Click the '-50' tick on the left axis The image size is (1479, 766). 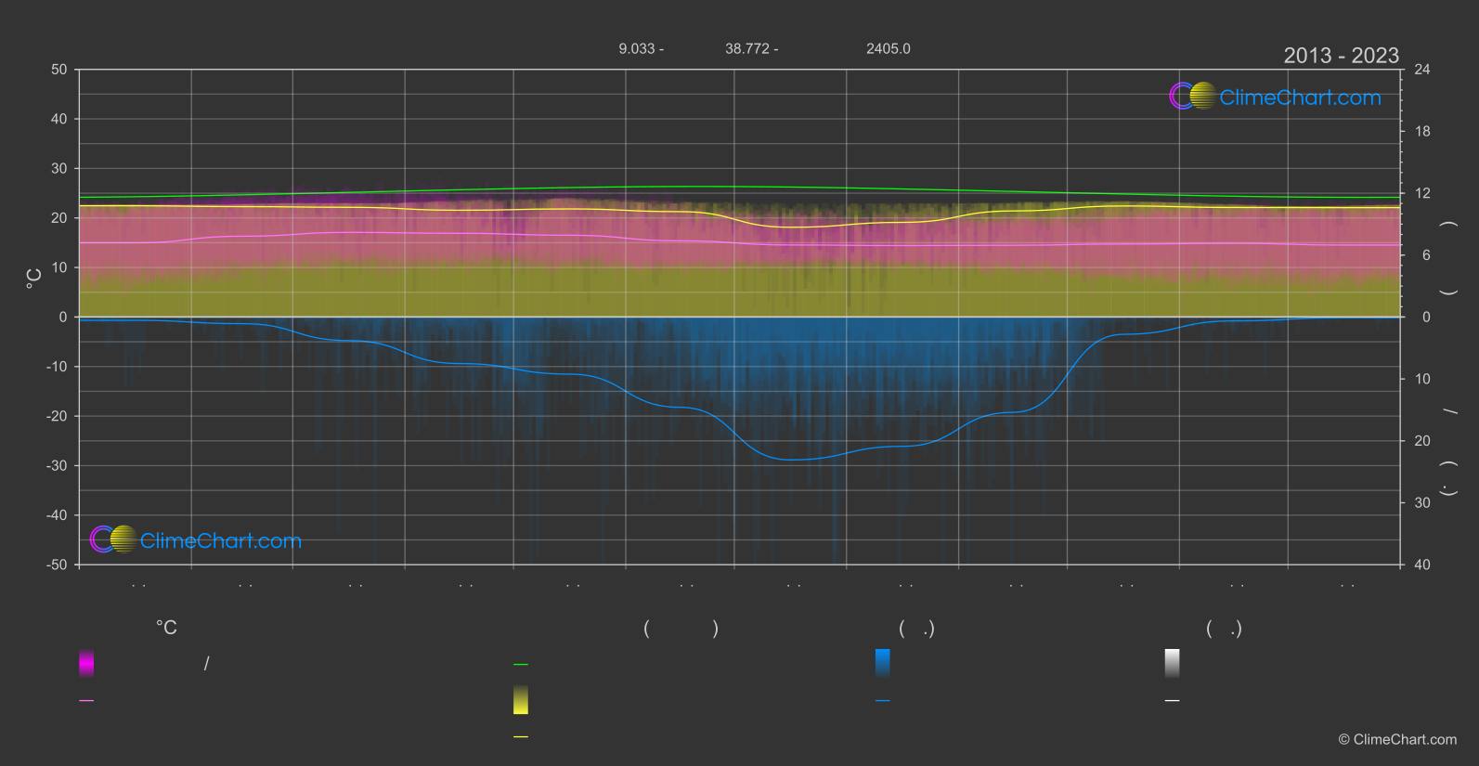57,565
